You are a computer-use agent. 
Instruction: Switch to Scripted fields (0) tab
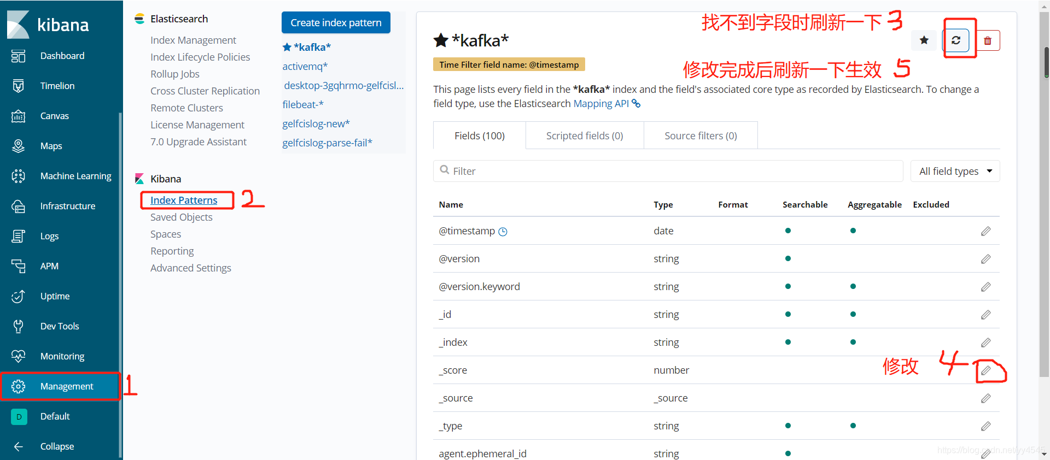click(x=585, y=135)
